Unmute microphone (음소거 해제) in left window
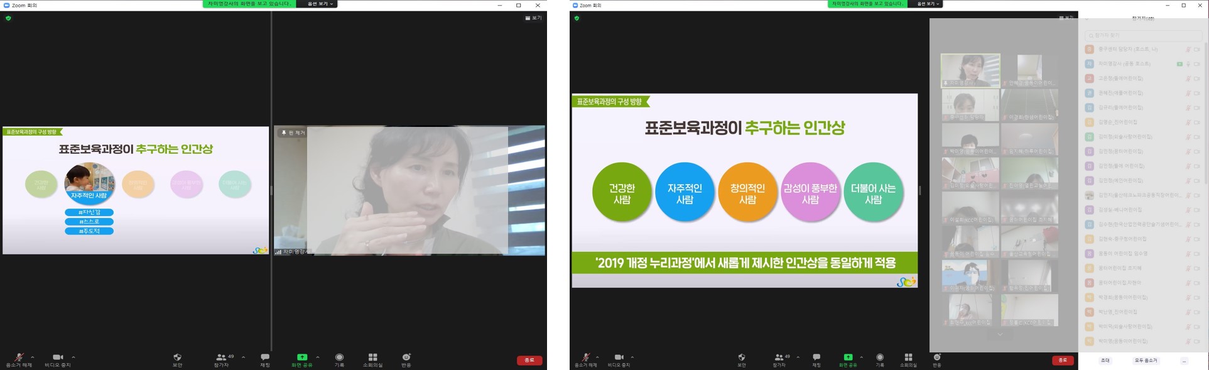 (19, 357)
